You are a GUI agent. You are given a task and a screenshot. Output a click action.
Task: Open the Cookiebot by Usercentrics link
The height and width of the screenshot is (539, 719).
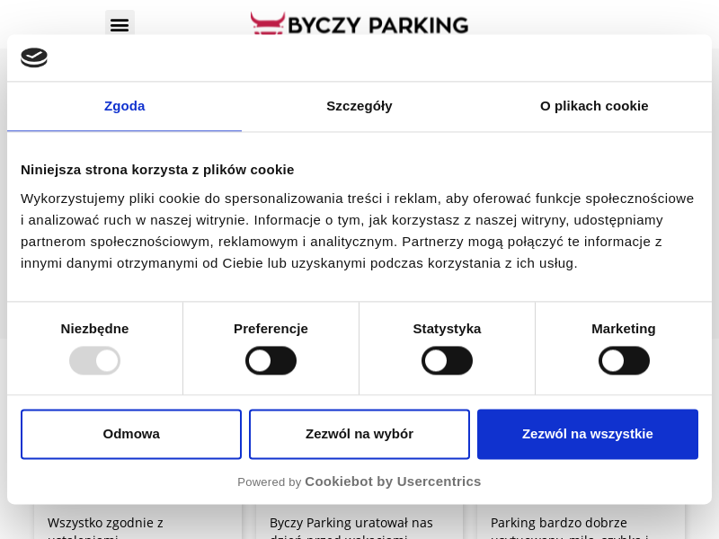point(393,481)
